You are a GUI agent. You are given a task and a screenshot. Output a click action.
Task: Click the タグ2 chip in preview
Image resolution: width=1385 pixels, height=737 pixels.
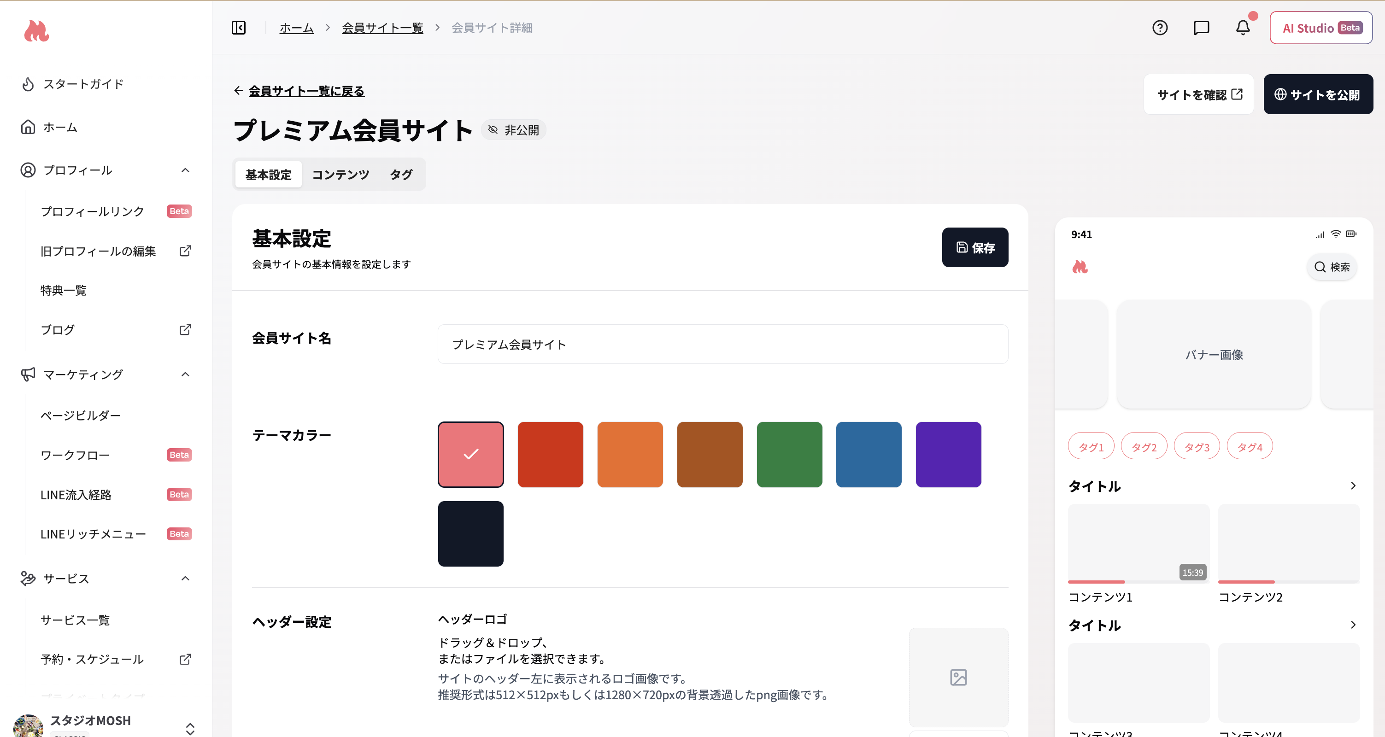(x=1144, y=445)
